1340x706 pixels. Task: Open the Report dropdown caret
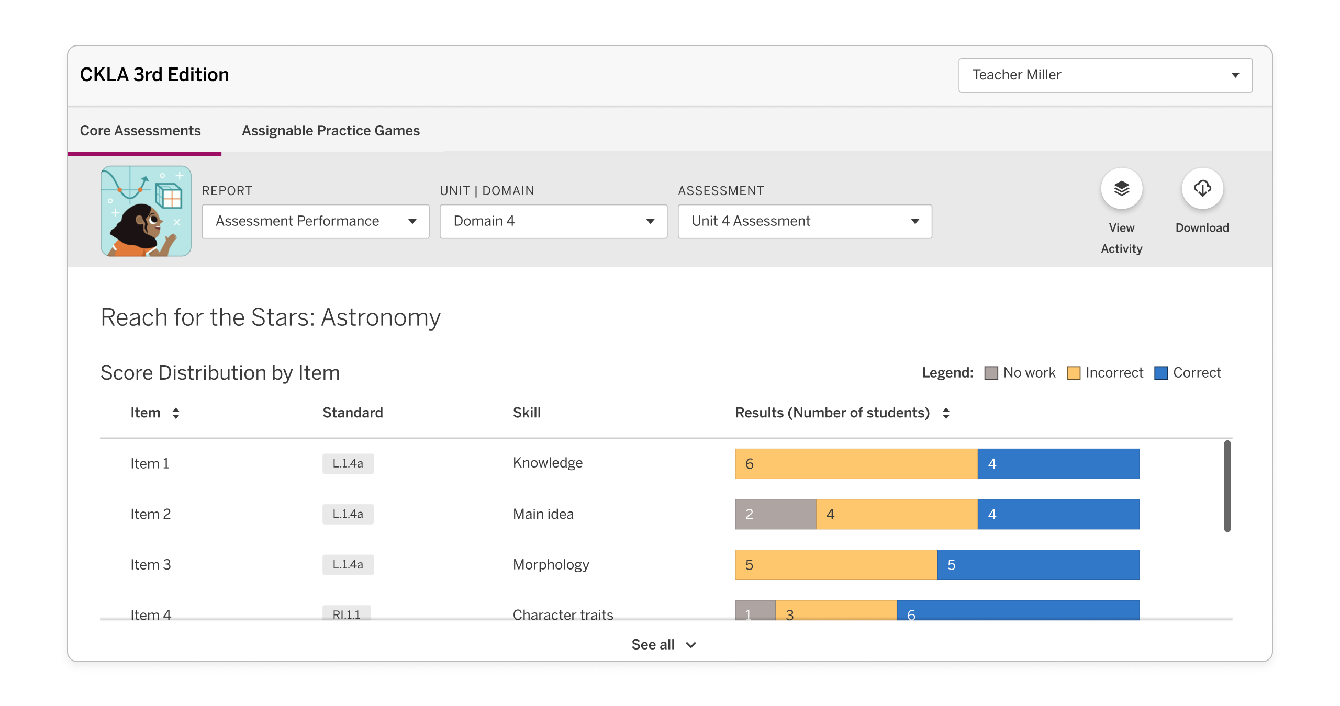coord(413,221)
